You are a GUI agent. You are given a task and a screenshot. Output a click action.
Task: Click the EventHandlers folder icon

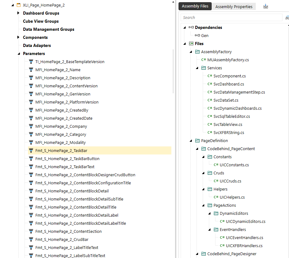[x=216, y=229]
